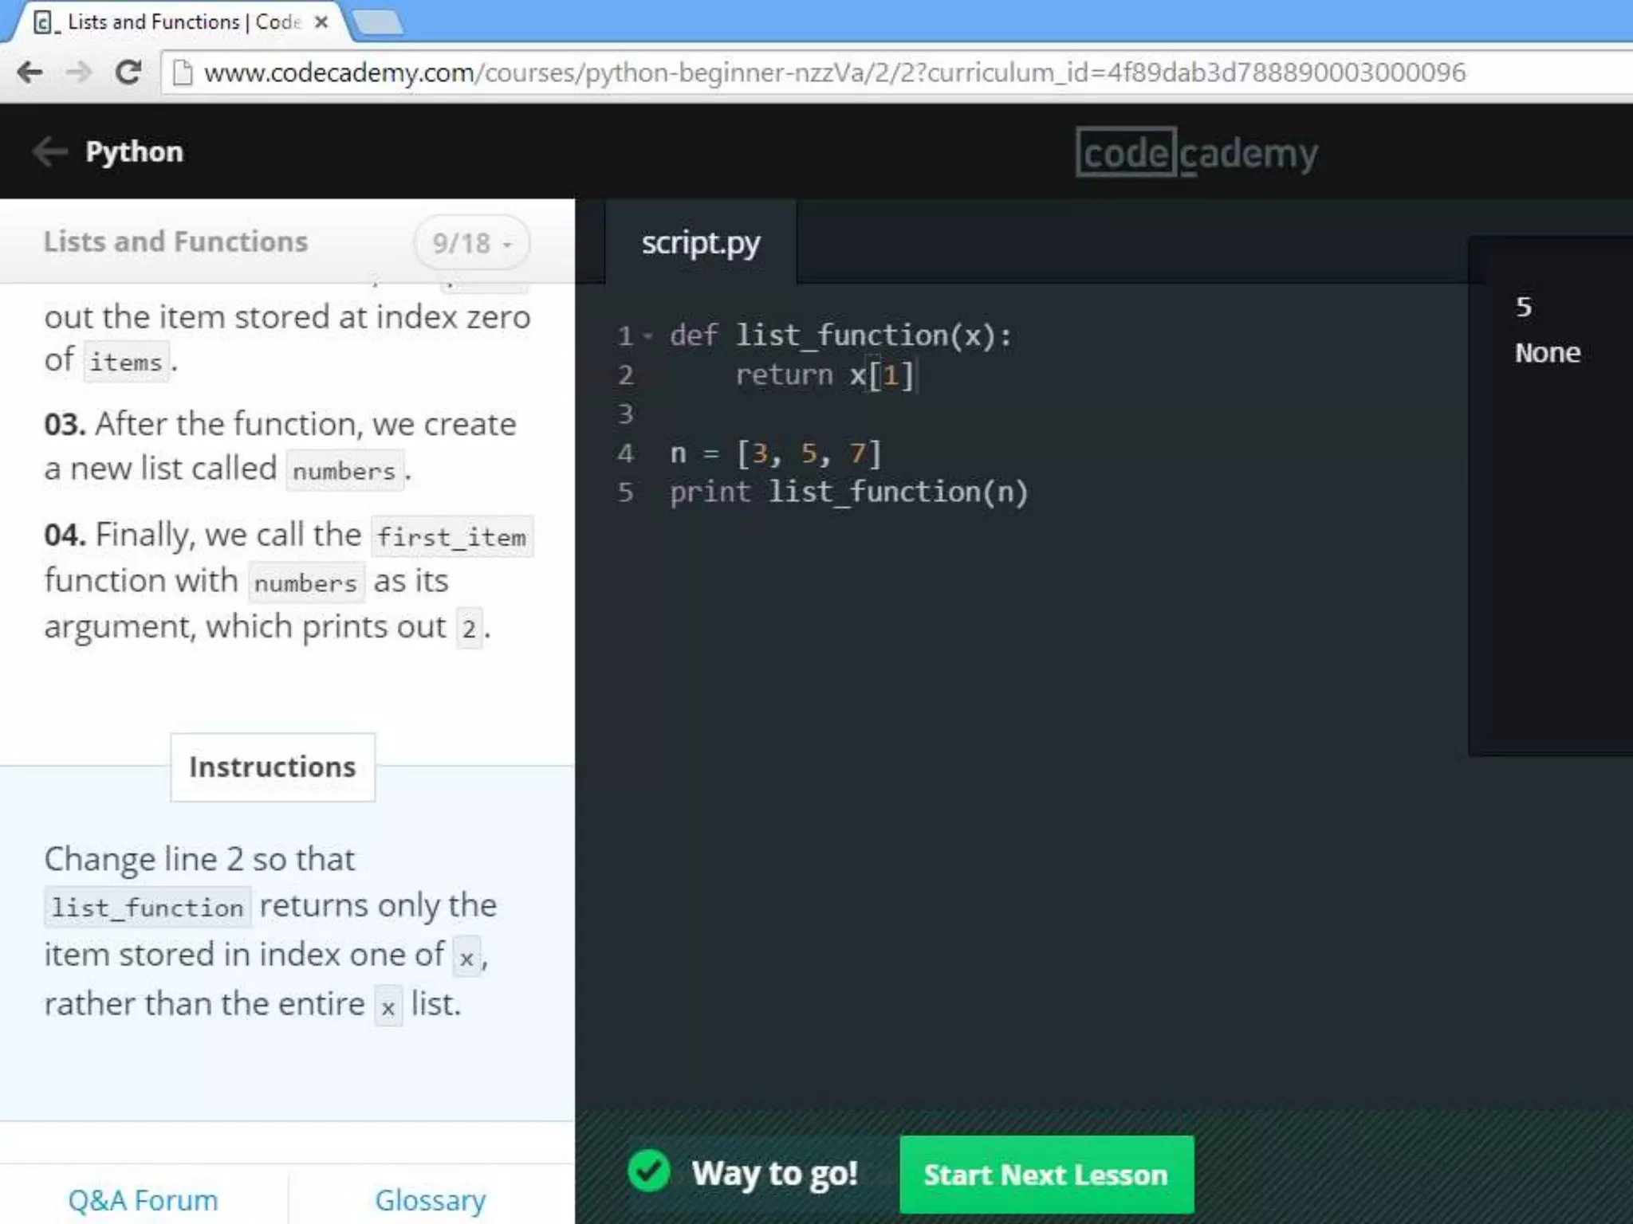Click 'None' in the output console

[x=1548, y=352]
